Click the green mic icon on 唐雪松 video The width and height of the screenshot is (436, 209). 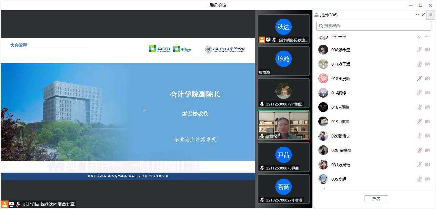coord(262,136)
